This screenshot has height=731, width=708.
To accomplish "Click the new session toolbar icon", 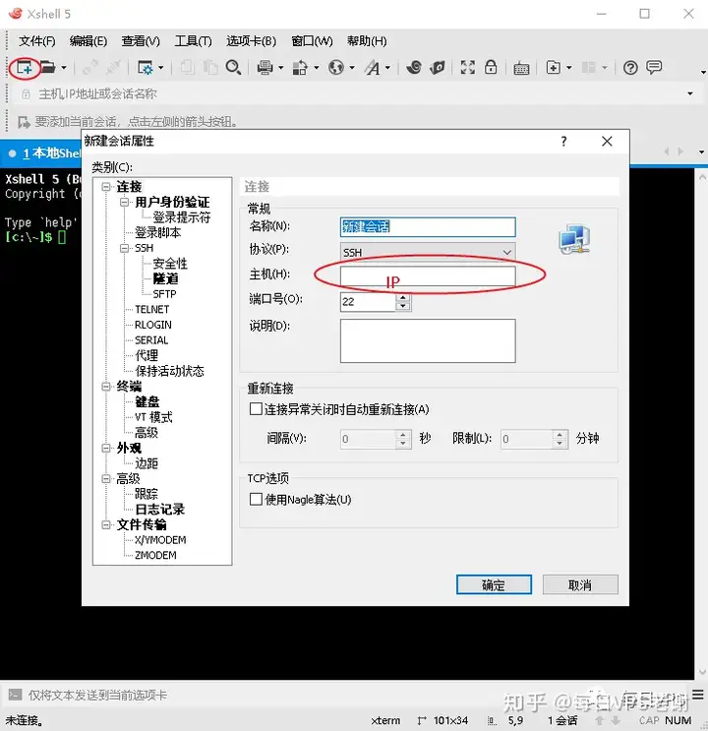I will point(25,68).
